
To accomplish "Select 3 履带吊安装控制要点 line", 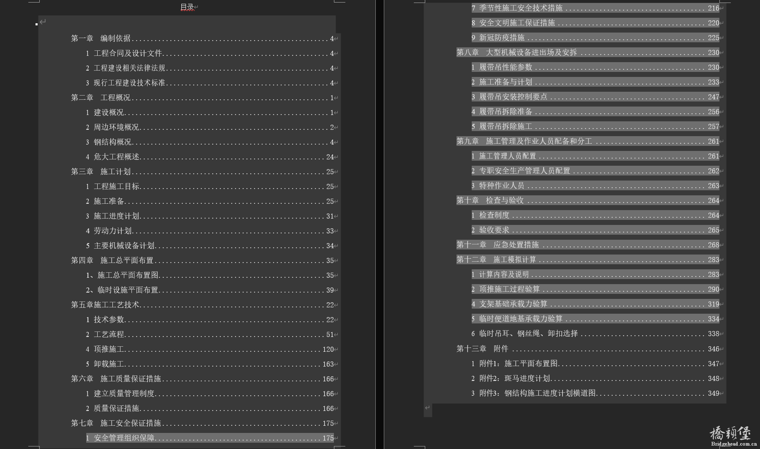I will point(596,97).
